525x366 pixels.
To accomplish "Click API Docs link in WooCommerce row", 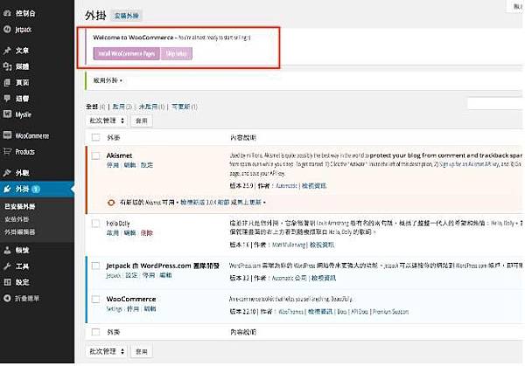I will [x=360, y=312].
